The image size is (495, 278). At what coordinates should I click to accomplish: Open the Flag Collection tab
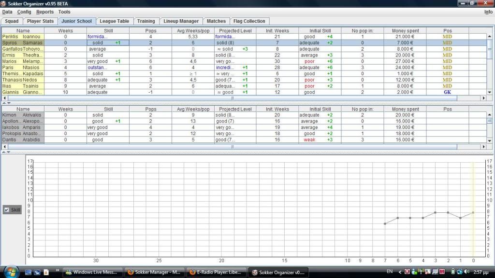pyautogui.click(x=249, y=21)
